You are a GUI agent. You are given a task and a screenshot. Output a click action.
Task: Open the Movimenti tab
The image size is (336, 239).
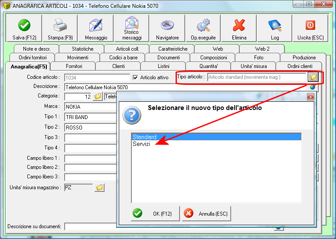pos(78,58)
